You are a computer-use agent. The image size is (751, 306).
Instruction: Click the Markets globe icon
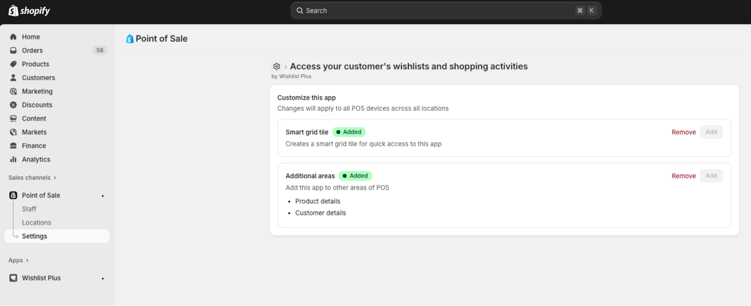[x=13, y=132]
